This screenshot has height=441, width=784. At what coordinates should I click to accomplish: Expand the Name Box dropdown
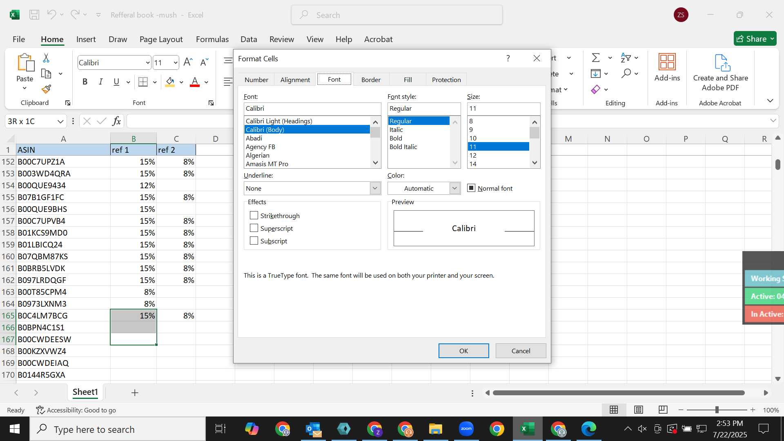[x=60, y=121]
